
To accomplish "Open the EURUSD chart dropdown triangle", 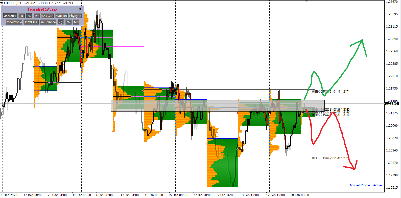I will tap(2, 3).
